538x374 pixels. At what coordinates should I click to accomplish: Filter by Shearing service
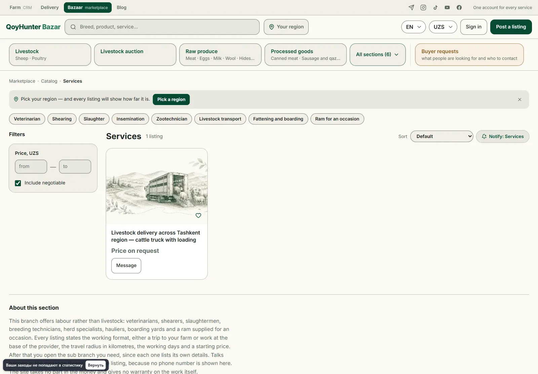coord(62,119)
